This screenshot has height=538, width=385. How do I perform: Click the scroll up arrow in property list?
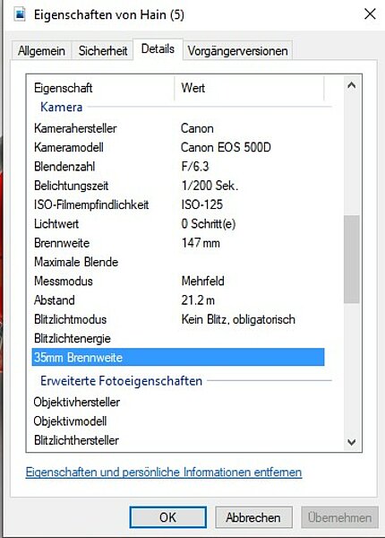[352, 85]
